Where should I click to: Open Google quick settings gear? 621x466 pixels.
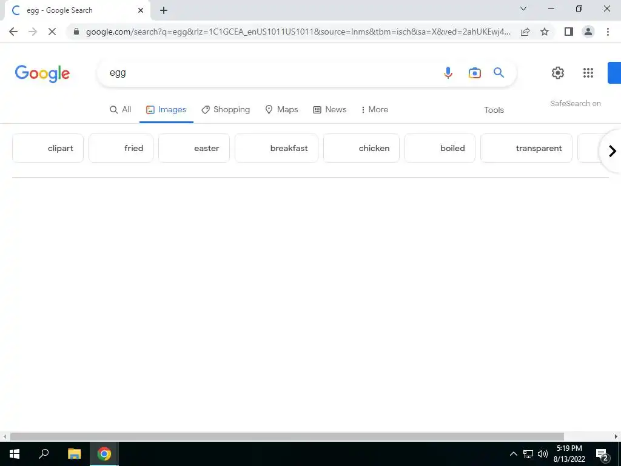pyautogui.click(x=558, y=73)
